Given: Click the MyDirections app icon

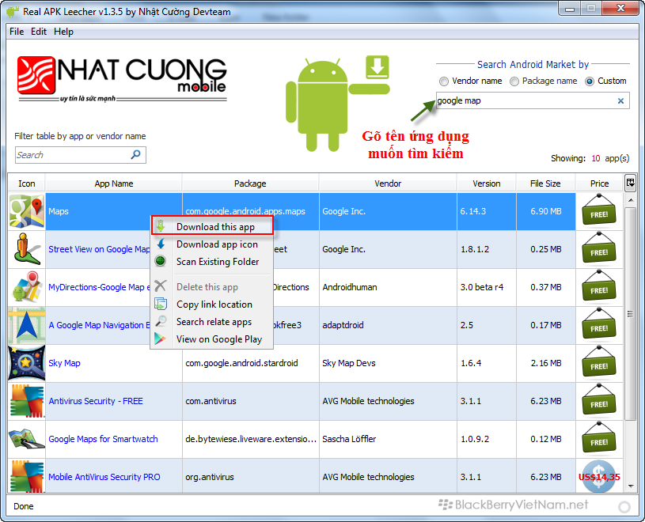Looking at the screenshot, I should [27, 287].
